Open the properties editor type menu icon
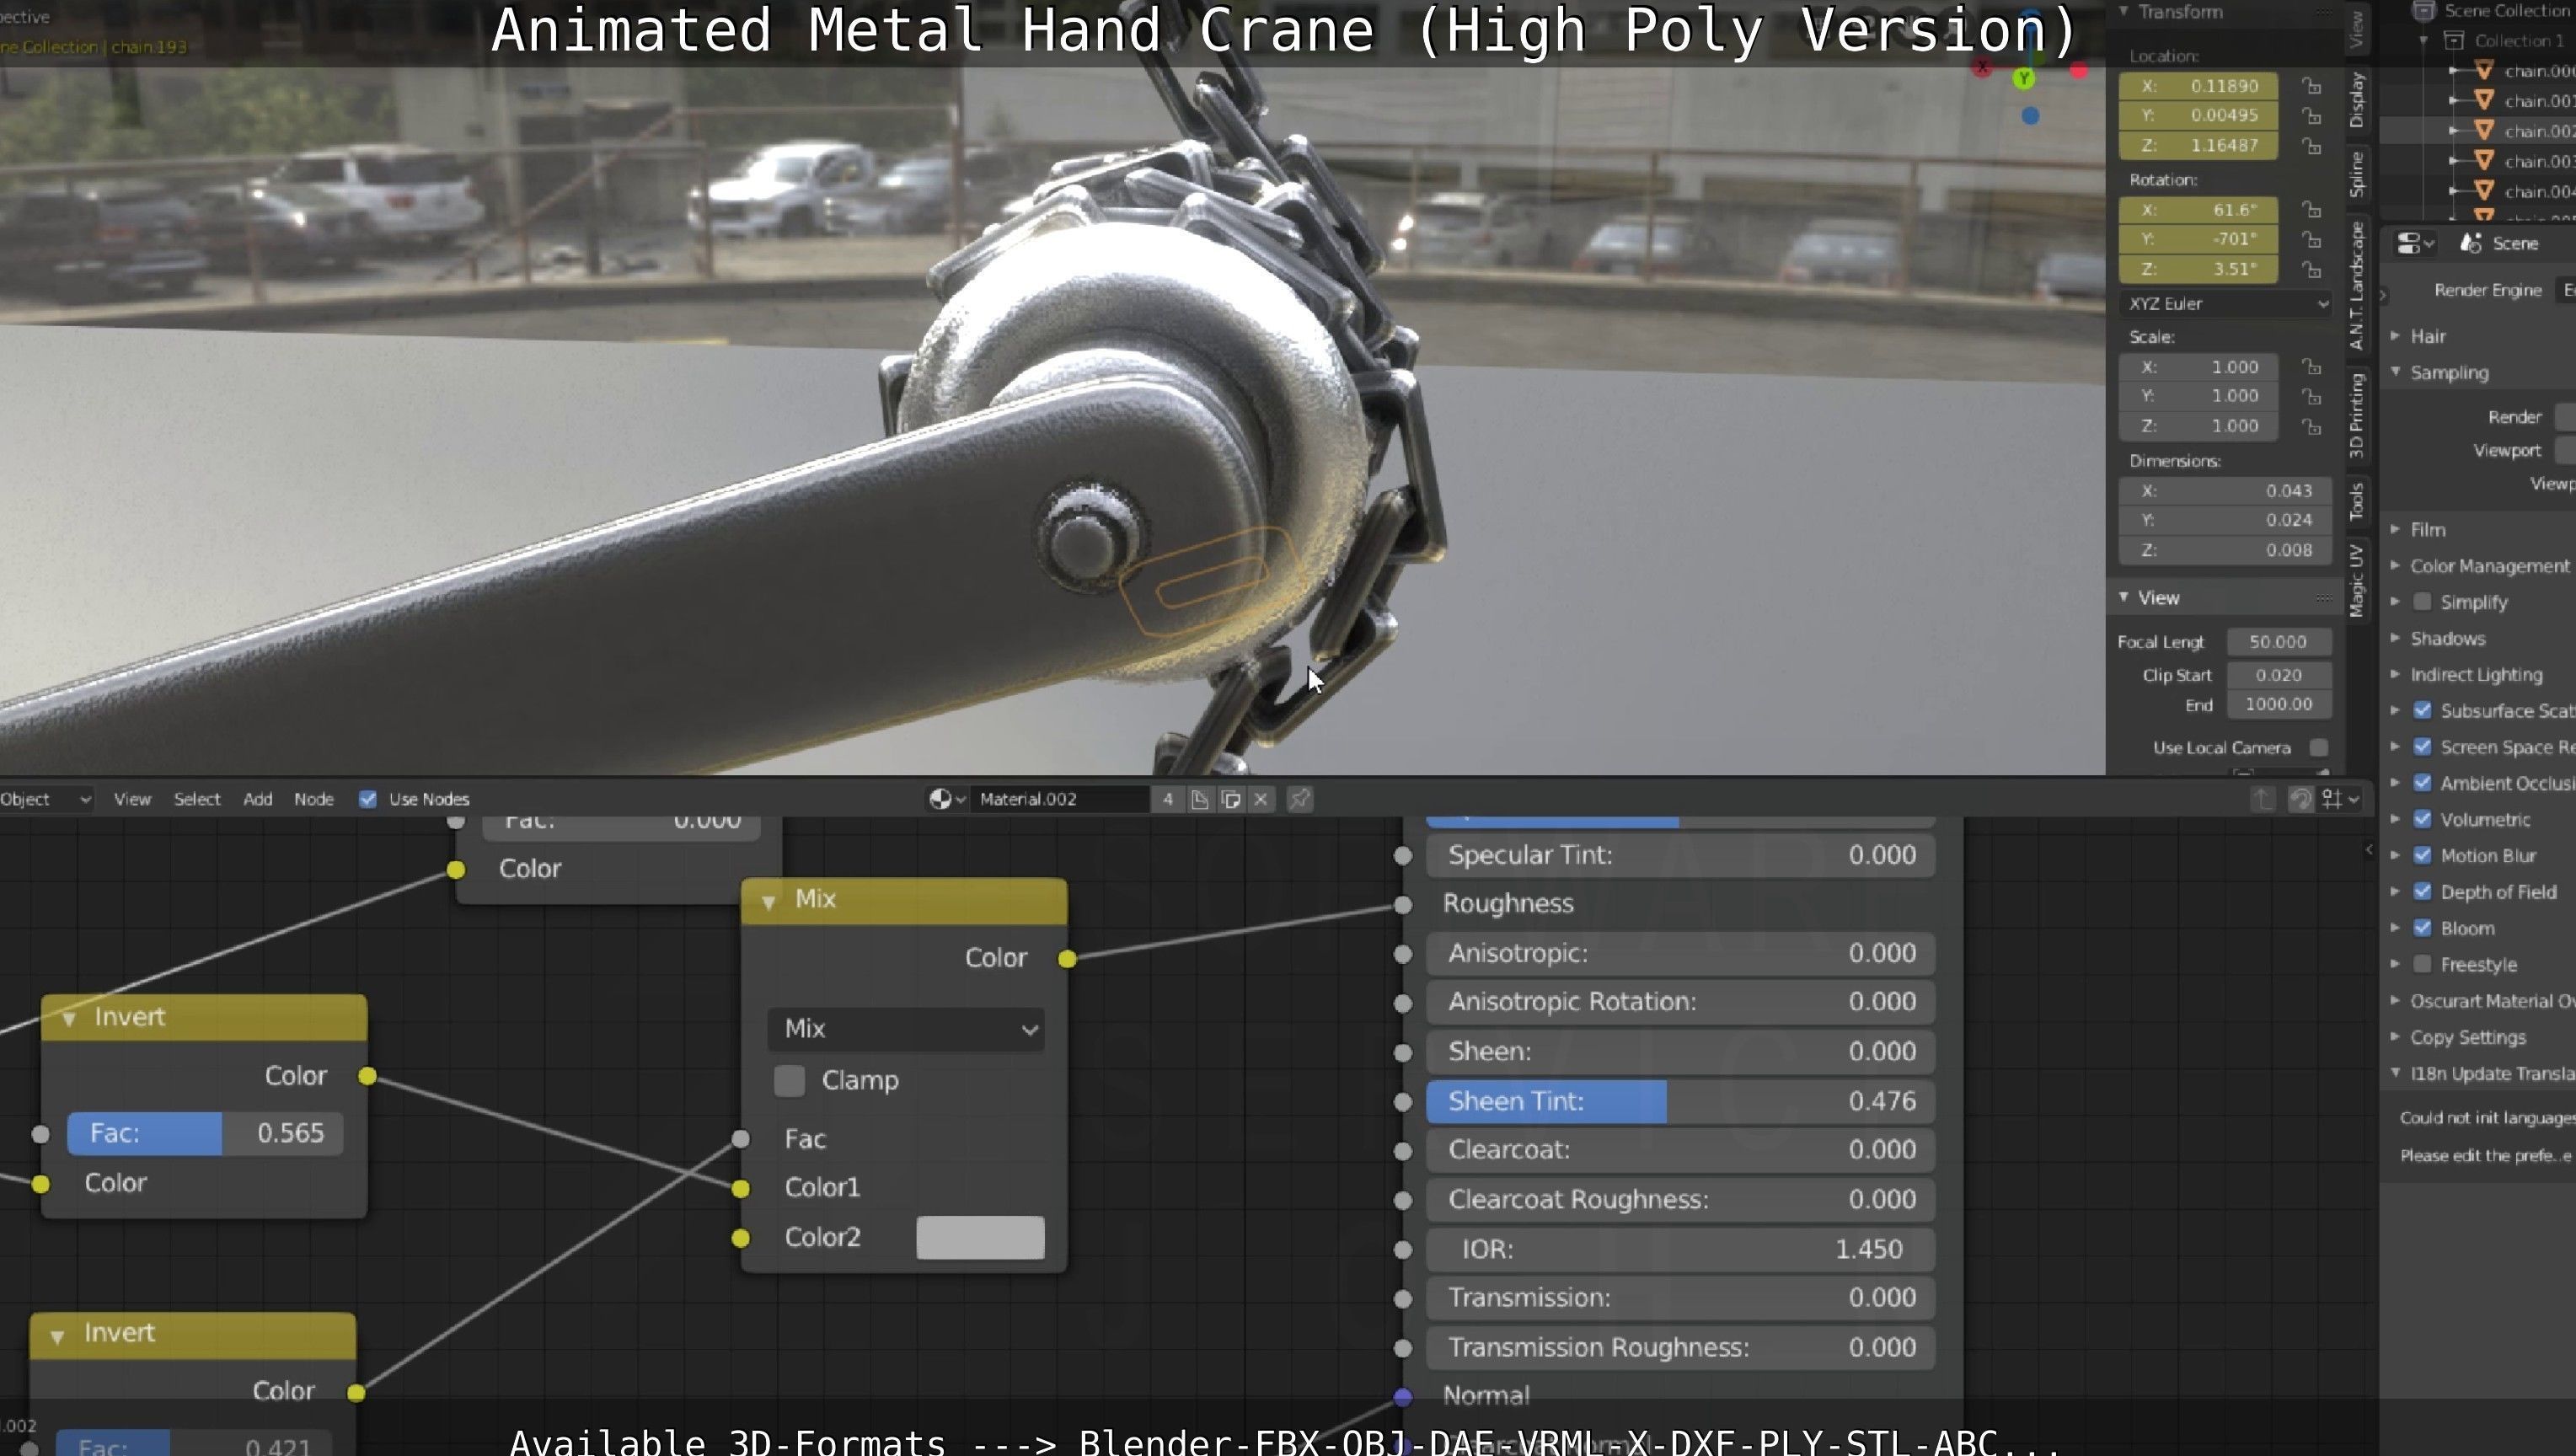 [x=2415, y=244]
